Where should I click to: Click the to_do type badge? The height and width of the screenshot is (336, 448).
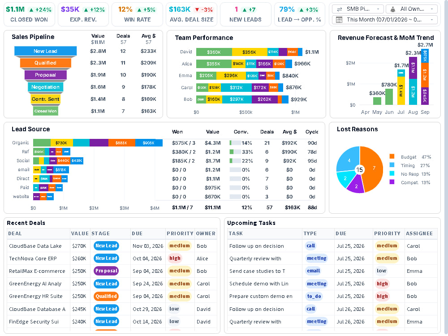pos(314,296)
